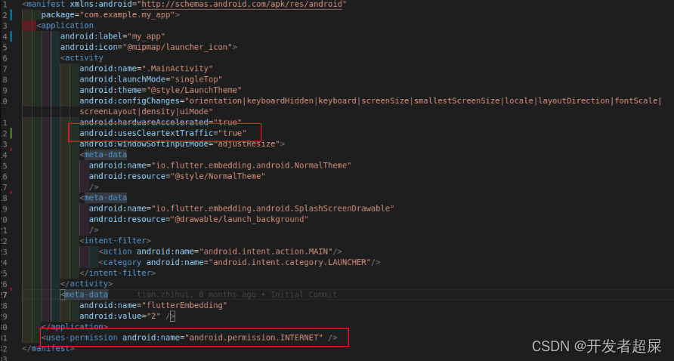Click the @mipmap/launcher_icon value
The width and height of the screenshot is (674, 361).
[x=180, y=48]
